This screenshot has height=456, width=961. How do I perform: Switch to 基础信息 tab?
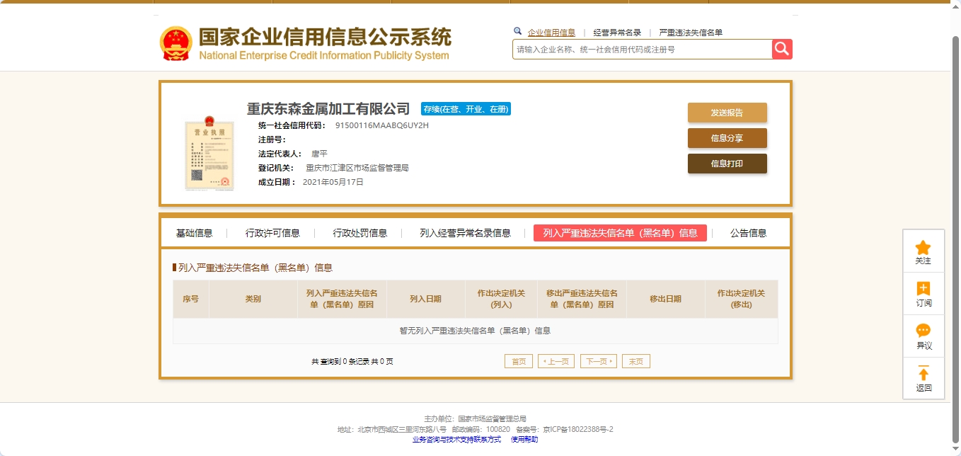194,233
